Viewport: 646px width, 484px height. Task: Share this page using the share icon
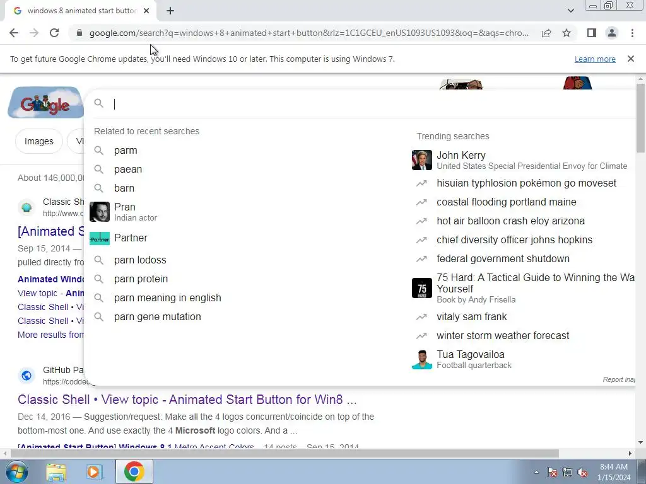pyautogui.click(x=546, y=33)
